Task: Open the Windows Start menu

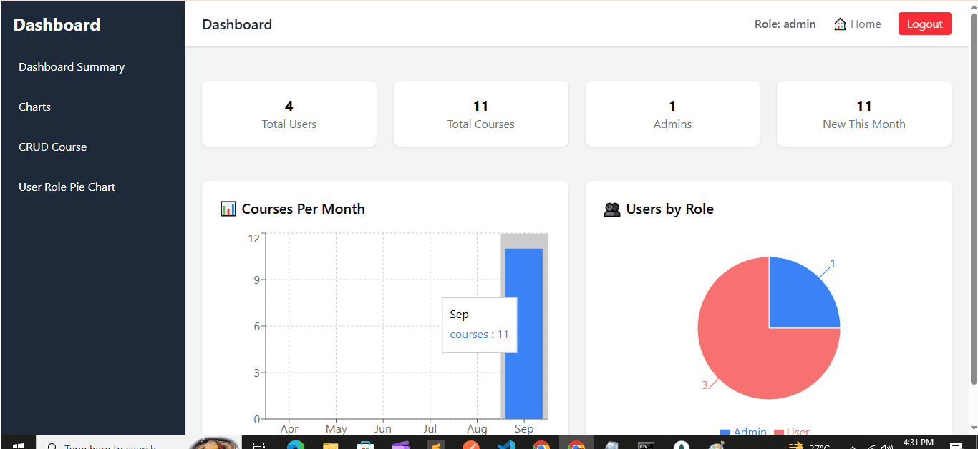Action: [19, 445]
